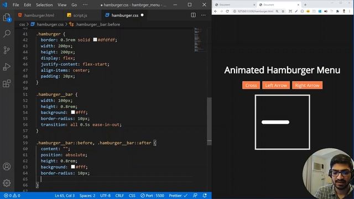Open the Edit menu

pos(27,5)
